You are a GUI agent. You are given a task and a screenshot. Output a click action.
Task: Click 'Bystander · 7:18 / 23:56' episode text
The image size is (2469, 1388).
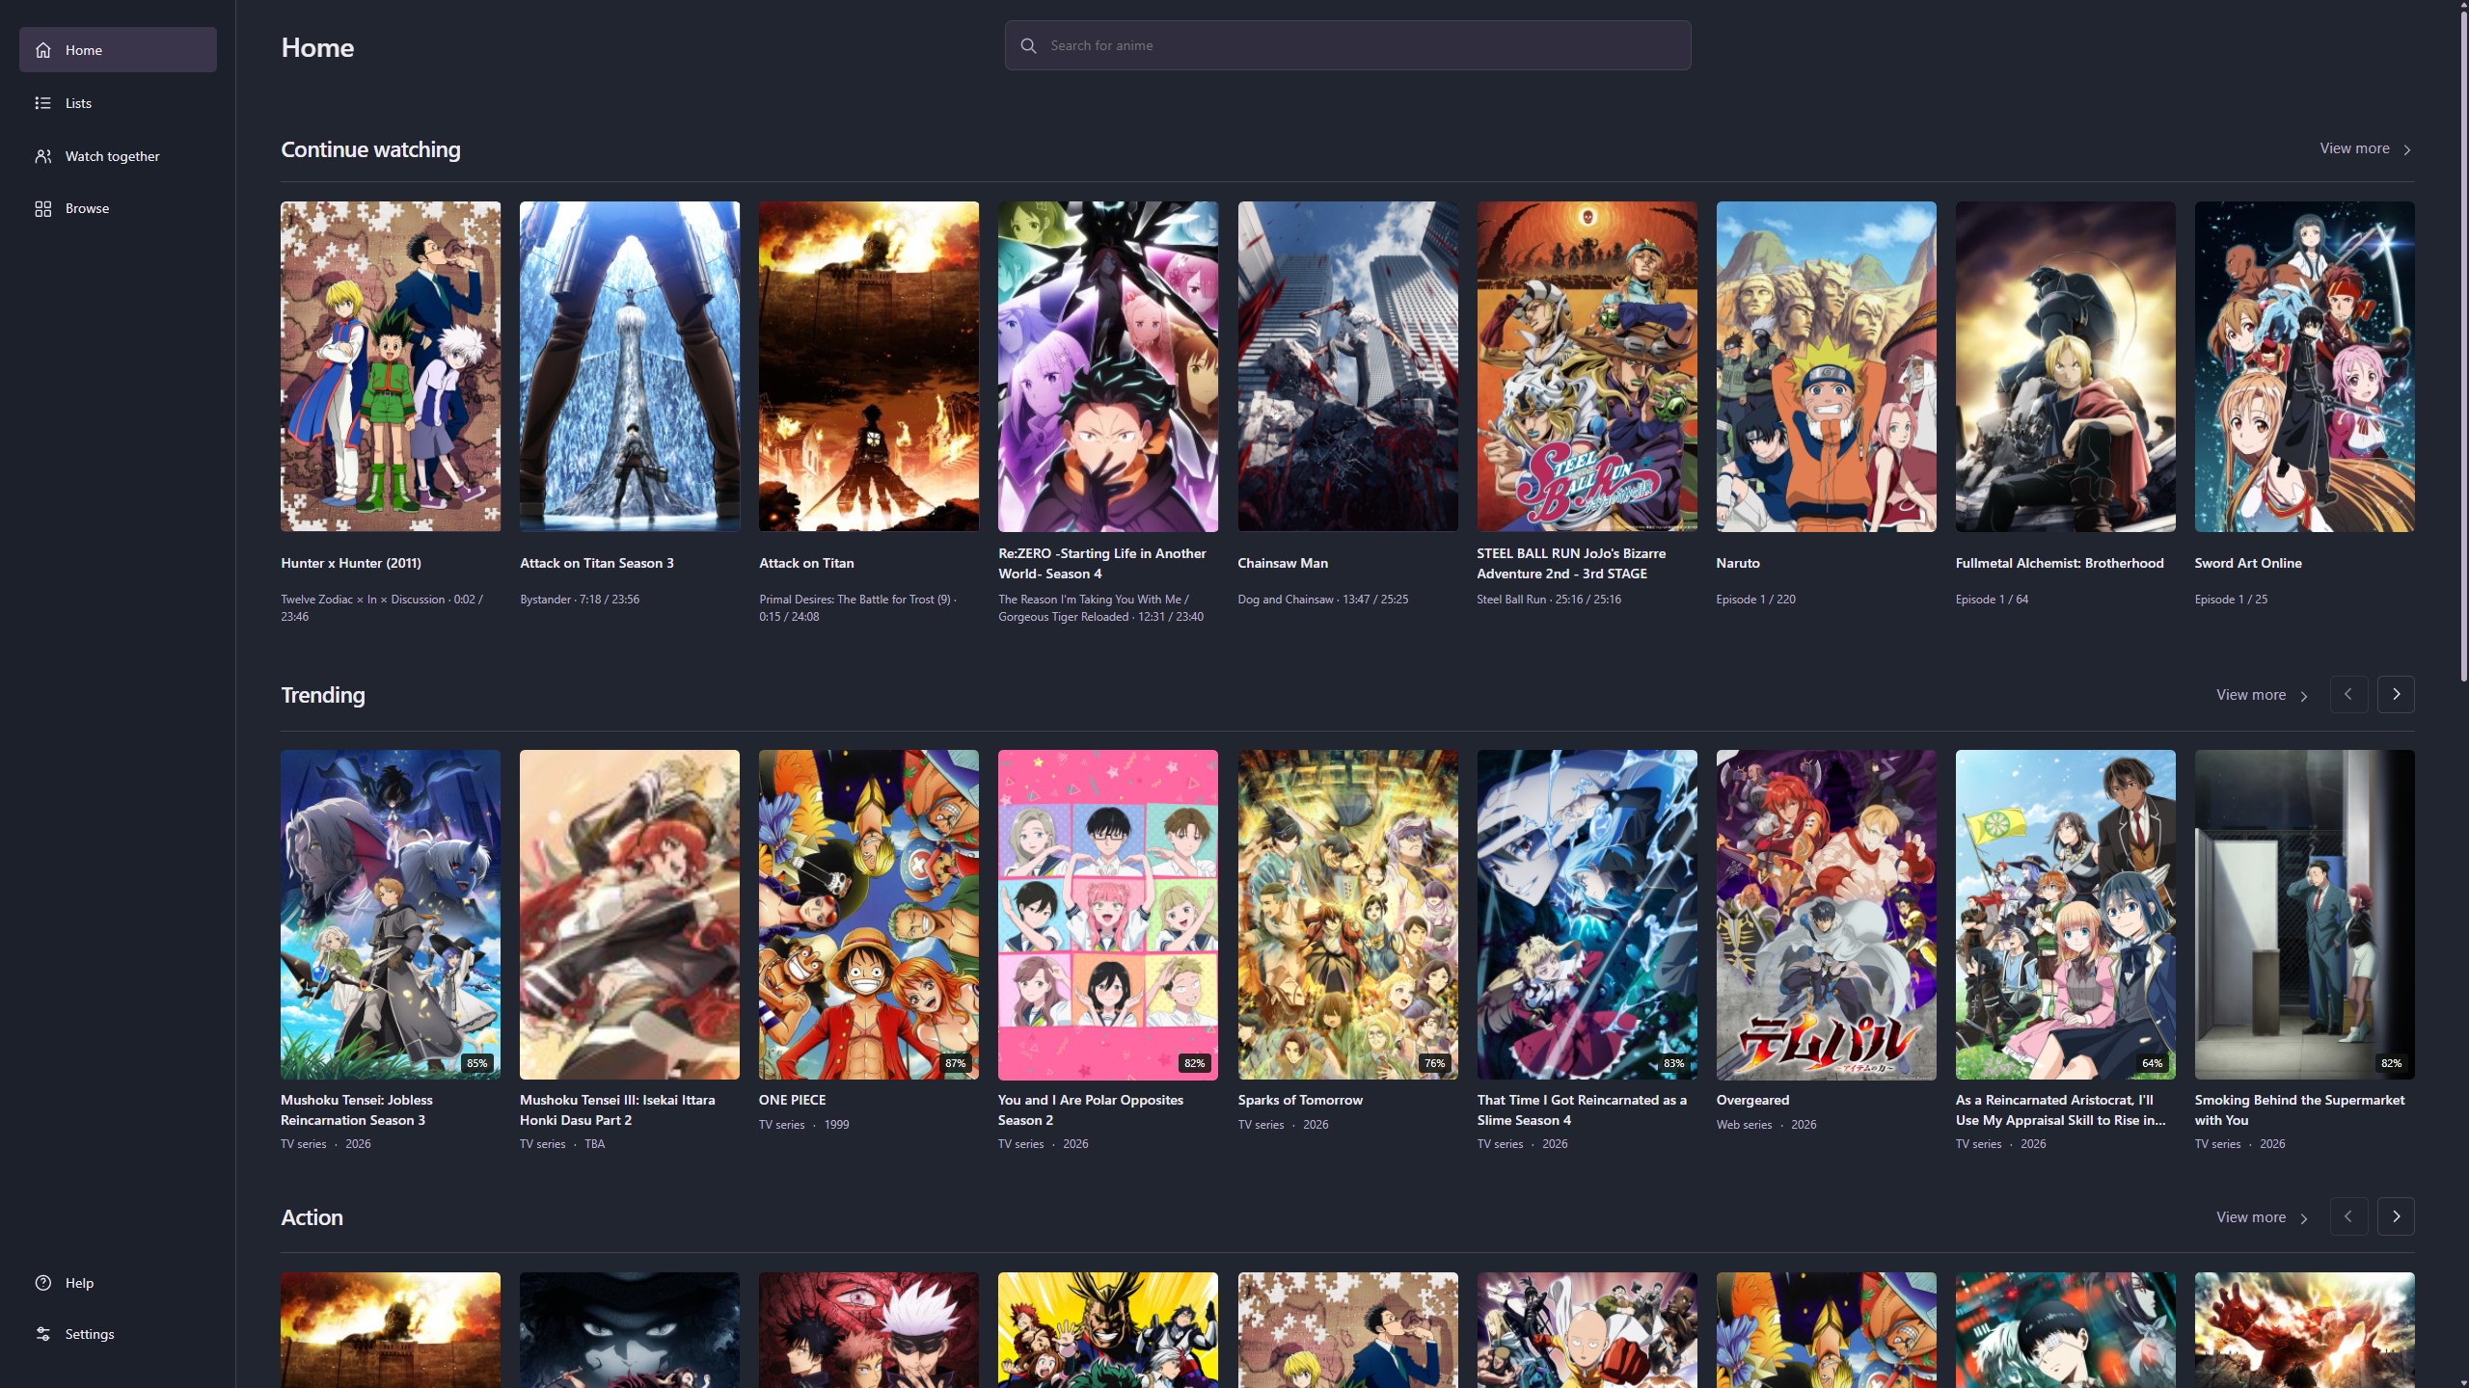point(580,600)
